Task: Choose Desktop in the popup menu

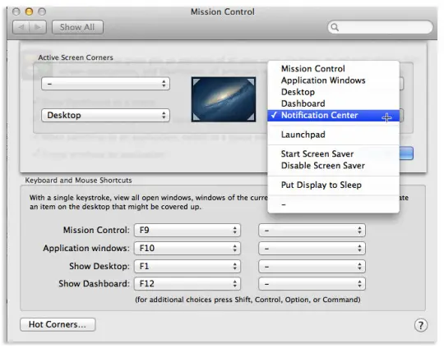Action: tap(333, 92)
